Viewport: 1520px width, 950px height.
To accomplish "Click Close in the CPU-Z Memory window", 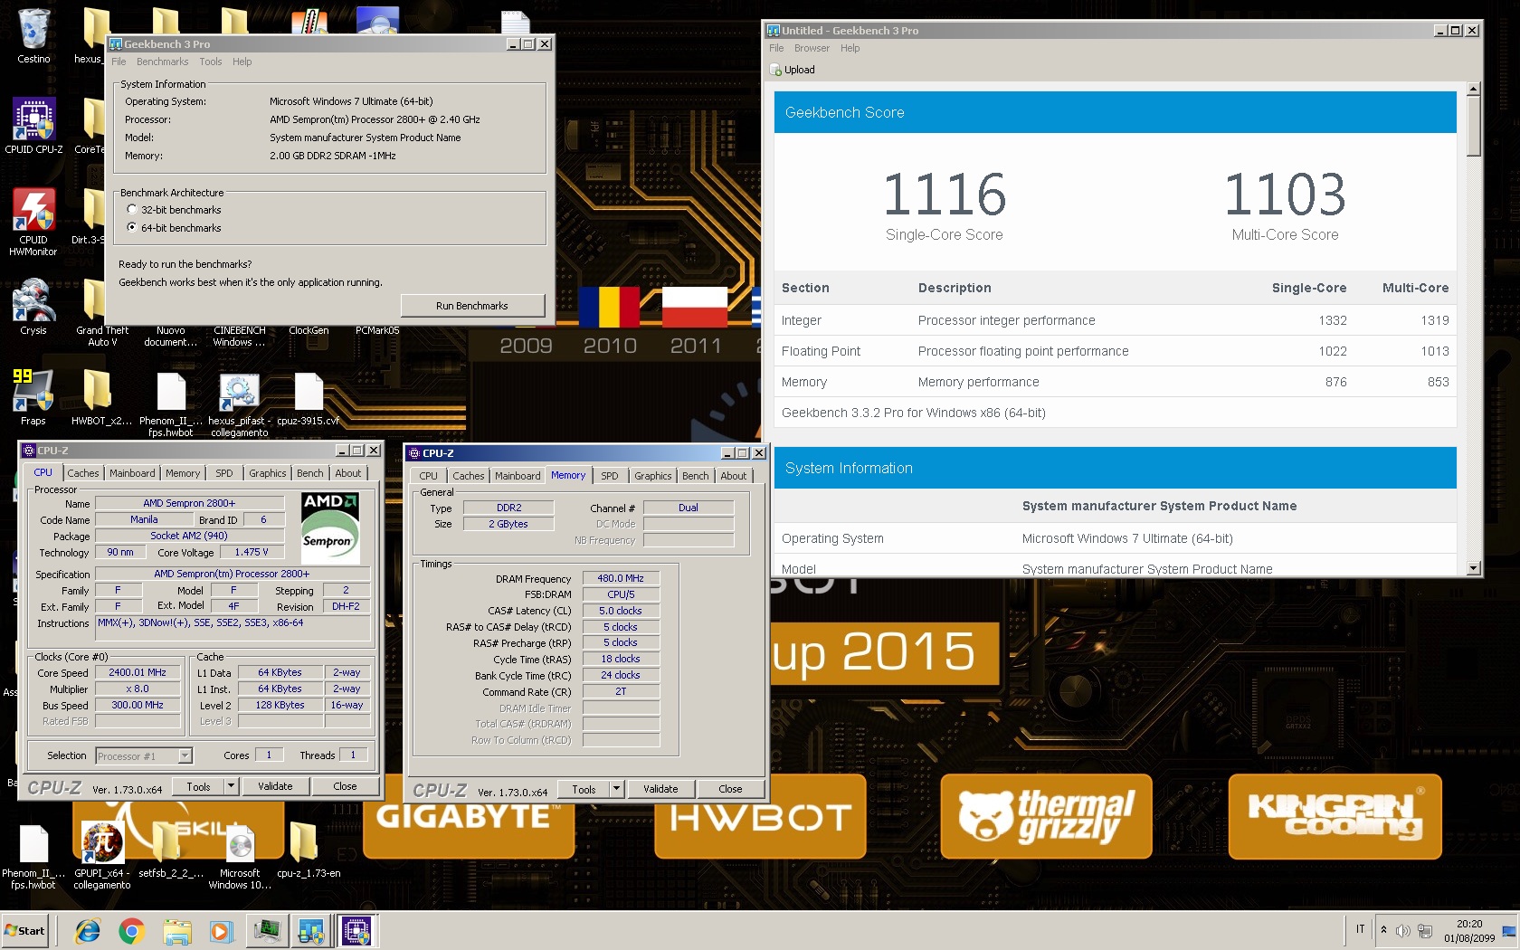I will point(730,789).
